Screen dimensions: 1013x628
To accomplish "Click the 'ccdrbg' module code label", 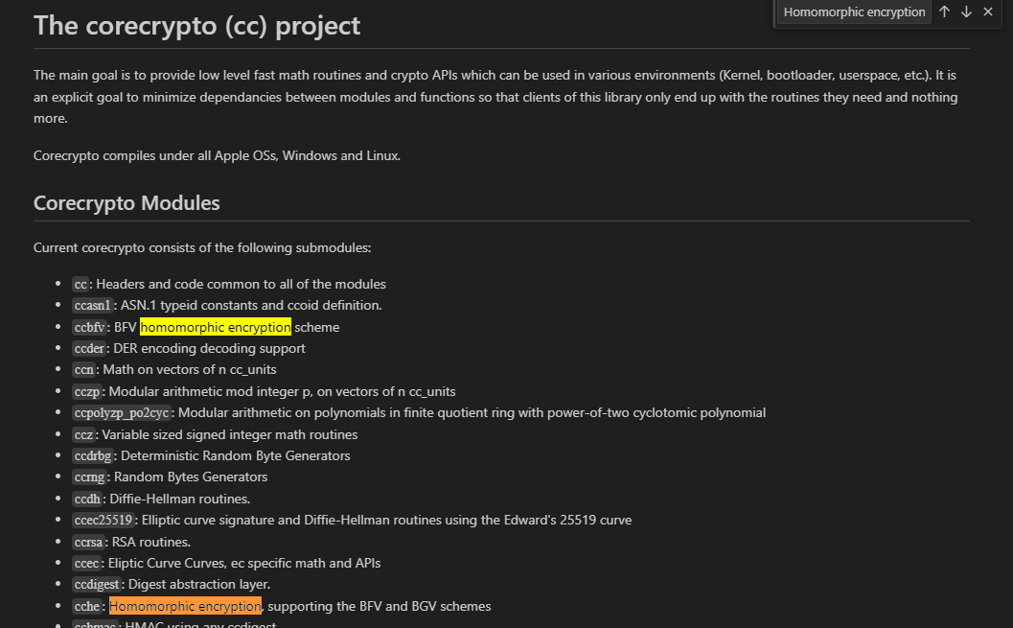I will coord(93,455).
